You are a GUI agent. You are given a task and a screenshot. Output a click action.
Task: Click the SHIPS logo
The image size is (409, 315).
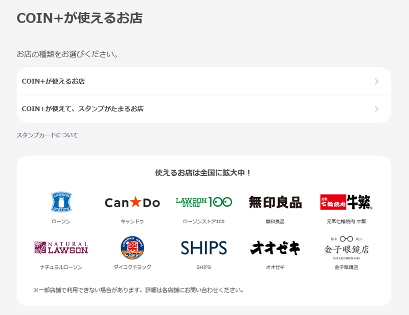coord(203,248)
